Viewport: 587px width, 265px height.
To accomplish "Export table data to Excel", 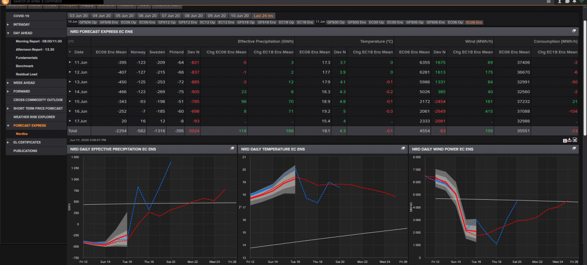I will [575, 140].
